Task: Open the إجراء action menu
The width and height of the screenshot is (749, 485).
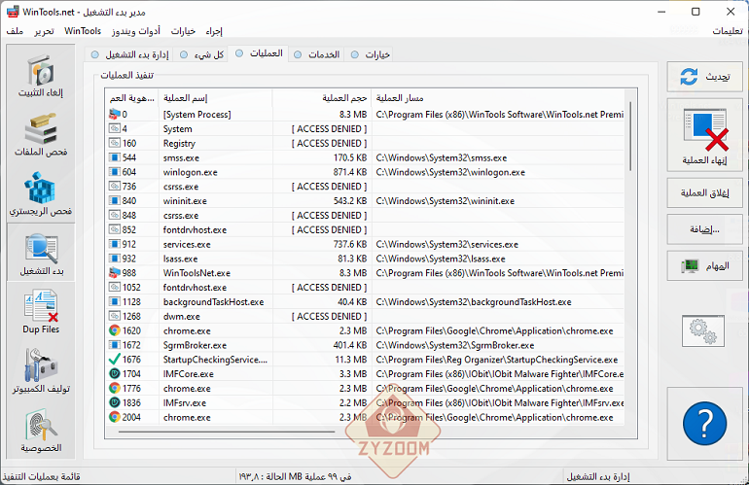Action: (x=214, y=31)
